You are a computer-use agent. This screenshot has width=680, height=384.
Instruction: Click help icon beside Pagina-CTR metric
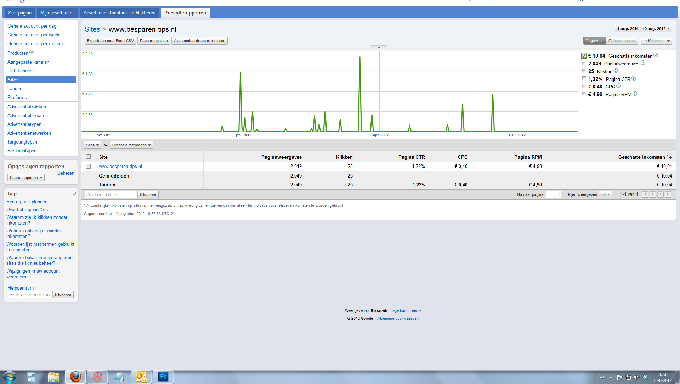click(634, 78)
